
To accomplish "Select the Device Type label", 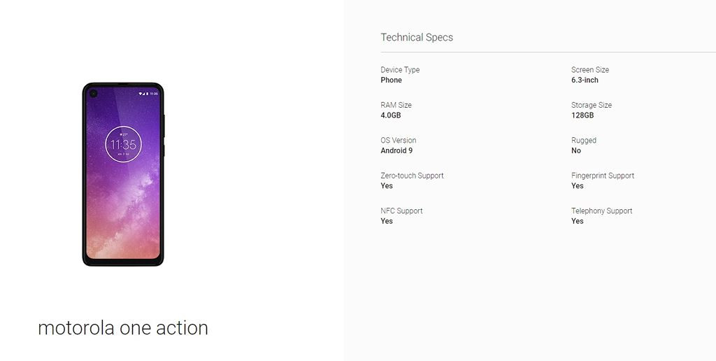I will click(400, 70).
